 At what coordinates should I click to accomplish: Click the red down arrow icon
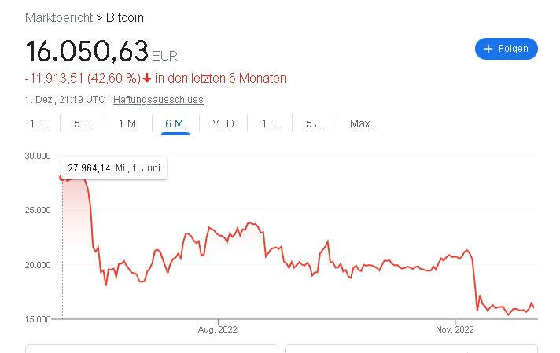point(148,78)
